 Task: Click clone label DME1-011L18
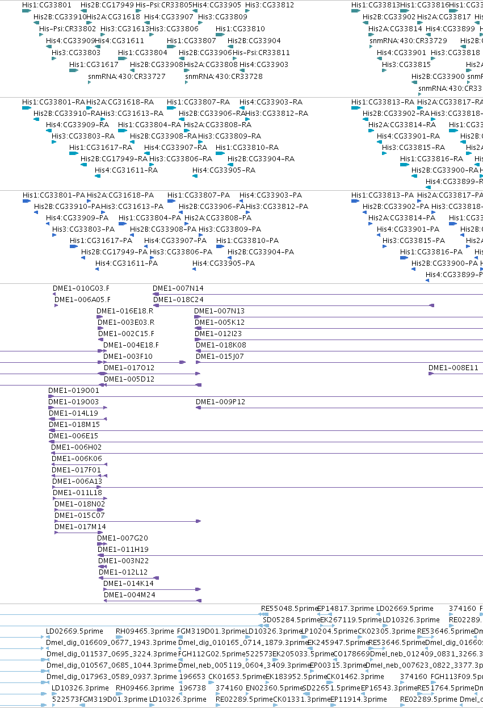pos(78,493)
